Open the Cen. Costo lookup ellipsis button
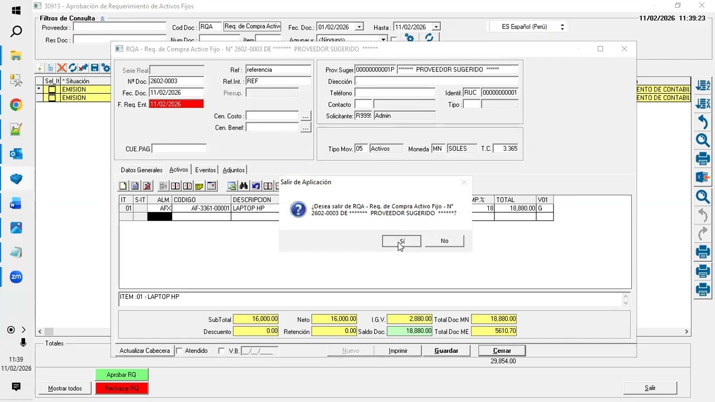This screenshot has width=715, height=402. coord(306,116)
